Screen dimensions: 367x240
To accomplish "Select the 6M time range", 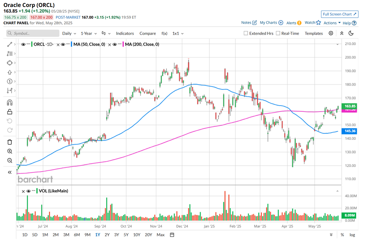I will coord(77,235).
